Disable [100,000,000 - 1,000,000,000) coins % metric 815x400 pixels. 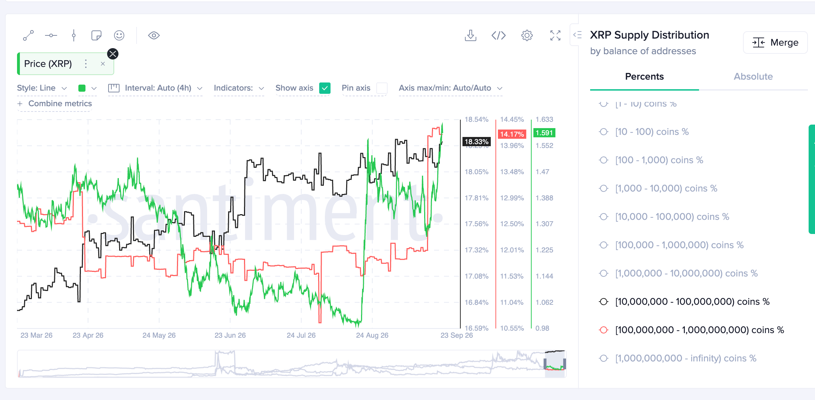click(x=691, y=330)
